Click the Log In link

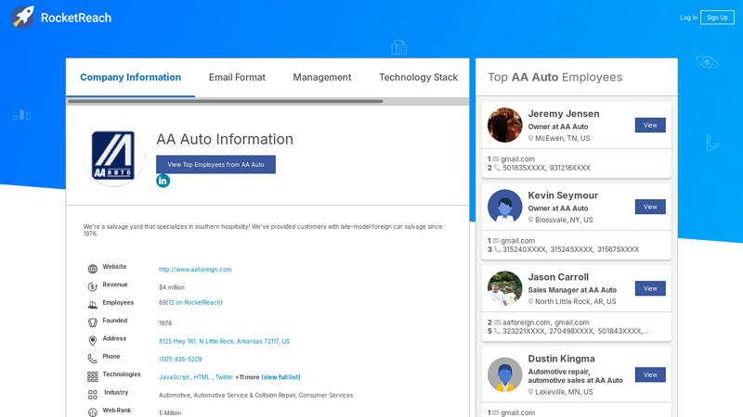pyautogui.click(x=688, y=18)
